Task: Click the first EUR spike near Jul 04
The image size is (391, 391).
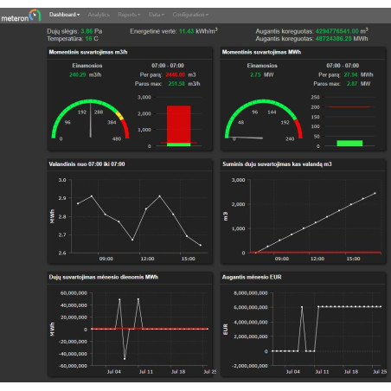Action: tap(302, 307)
